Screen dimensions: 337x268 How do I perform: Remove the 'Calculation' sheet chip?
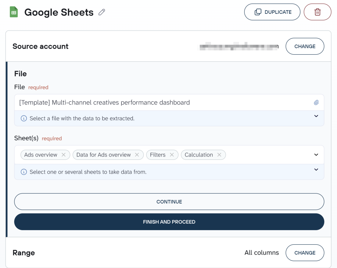pyautogui.click(x=219, y=155)
